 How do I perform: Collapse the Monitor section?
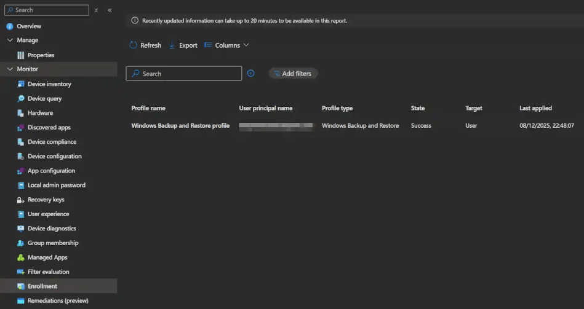10,69
